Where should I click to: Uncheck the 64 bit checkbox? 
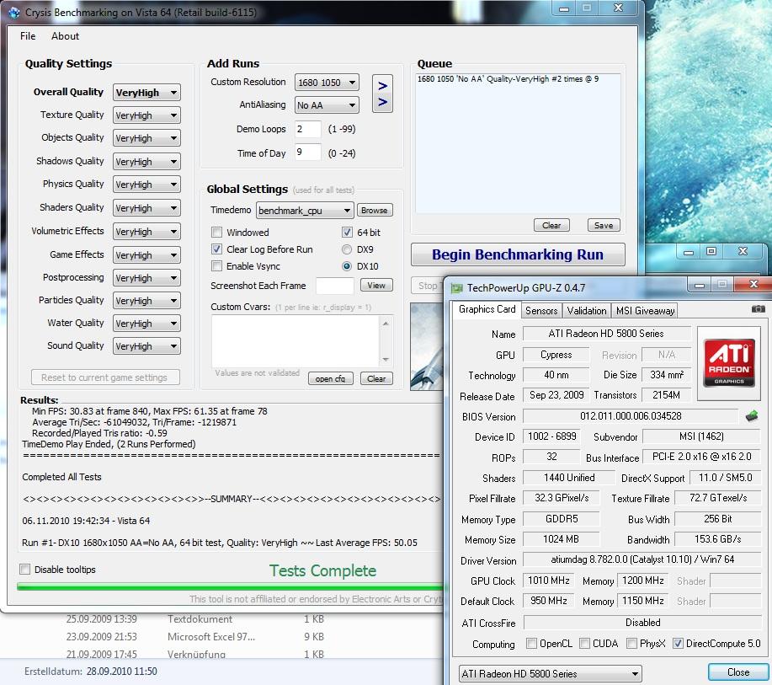[x=347, y=232]
